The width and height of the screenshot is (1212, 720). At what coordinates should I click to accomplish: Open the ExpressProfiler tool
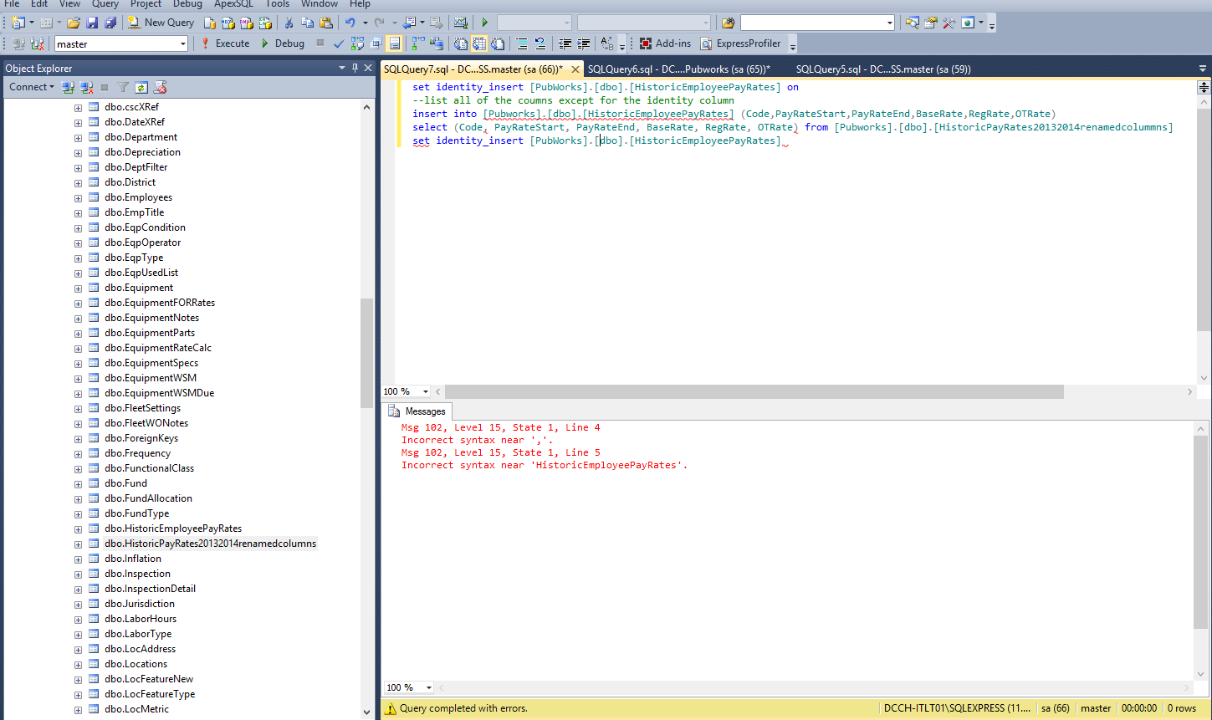click(740, 43)
